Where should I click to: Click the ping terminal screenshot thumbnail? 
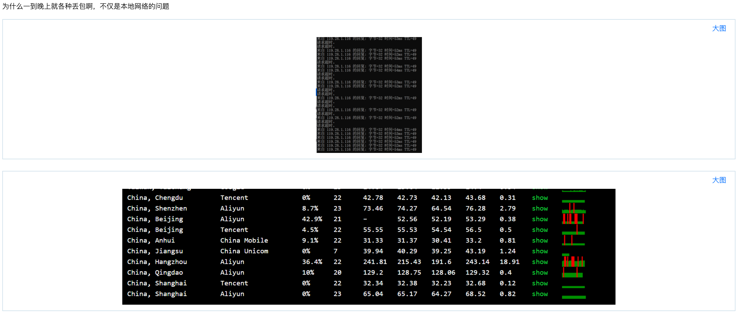[x=369, y=95]
